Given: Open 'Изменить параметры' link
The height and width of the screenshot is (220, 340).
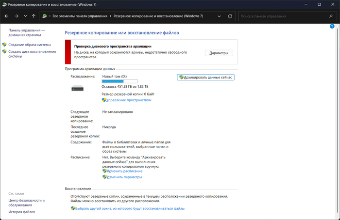Looking at the screenshot, I should pos(124,177).
